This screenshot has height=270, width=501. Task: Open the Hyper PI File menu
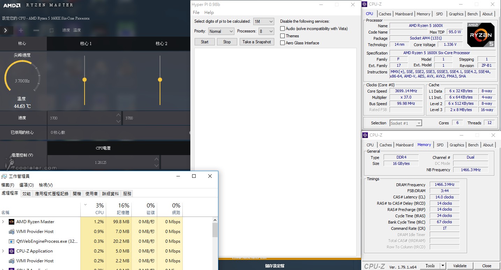[x=196, y=13]
